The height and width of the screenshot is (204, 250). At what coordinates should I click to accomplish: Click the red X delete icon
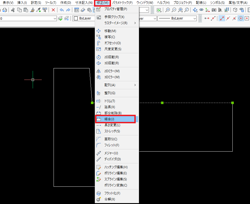53,10
